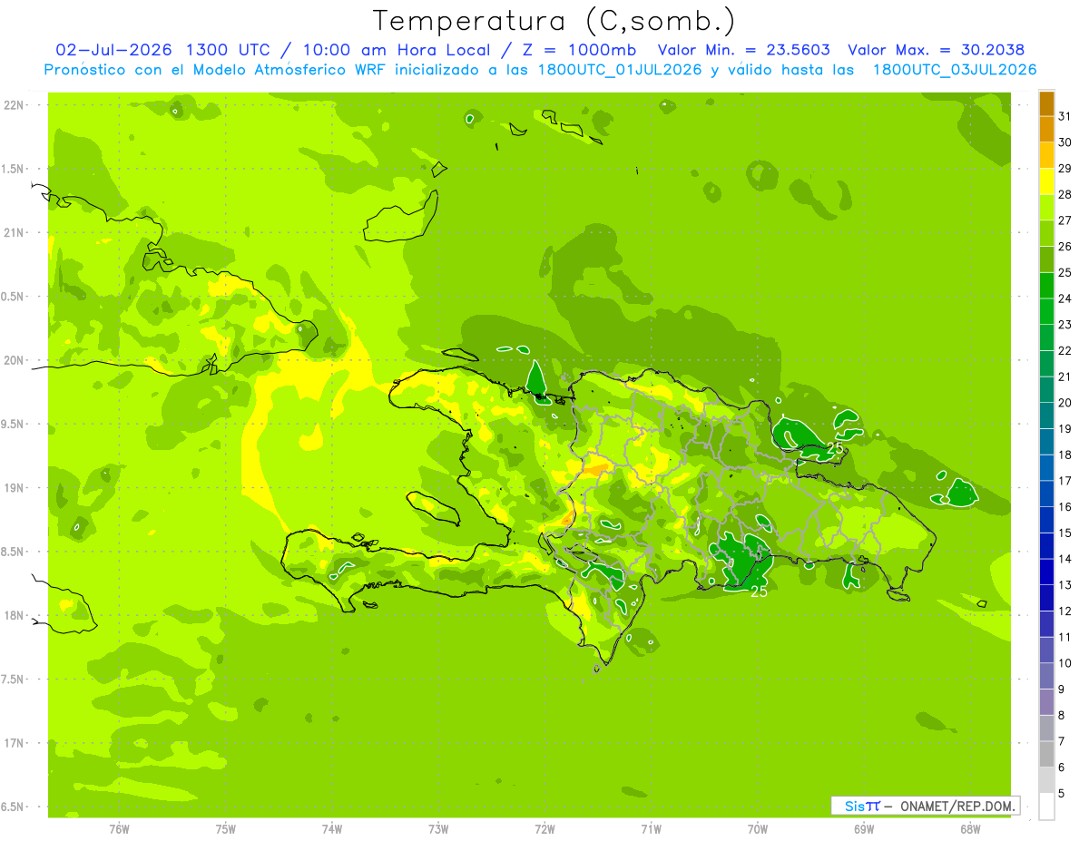
Task: Click the "ONAMET/REP.DOM." credit label
Action: [x=958, y=806]
